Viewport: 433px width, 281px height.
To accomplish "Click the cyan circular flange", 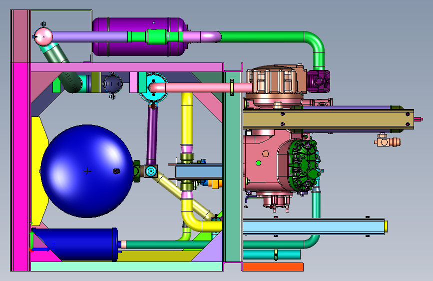I will point(153,87).
